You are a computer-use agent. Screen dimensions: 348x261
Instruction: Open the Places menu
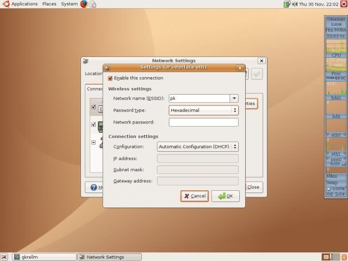pos(49,4)
